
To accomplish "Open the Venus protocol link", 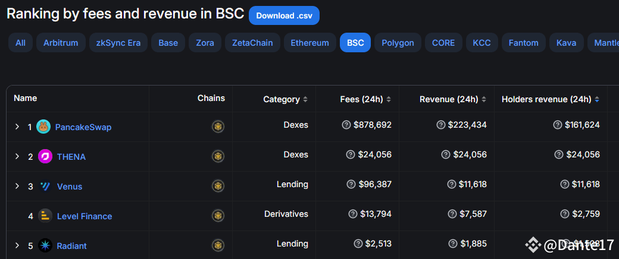I will tap(70, 187).
